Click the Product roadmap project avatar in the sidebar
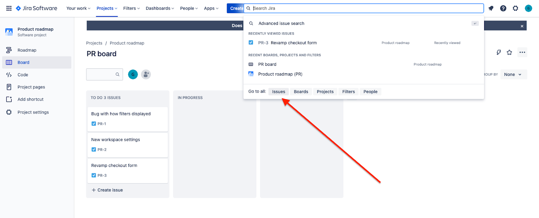 pyautogui.click(x=9, y=32)
